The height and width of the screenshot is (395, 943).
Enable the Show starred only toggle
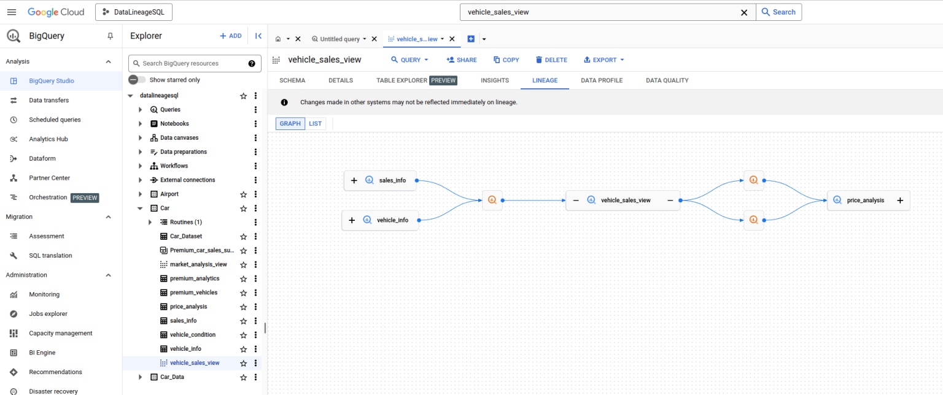(x=134, y=79)
